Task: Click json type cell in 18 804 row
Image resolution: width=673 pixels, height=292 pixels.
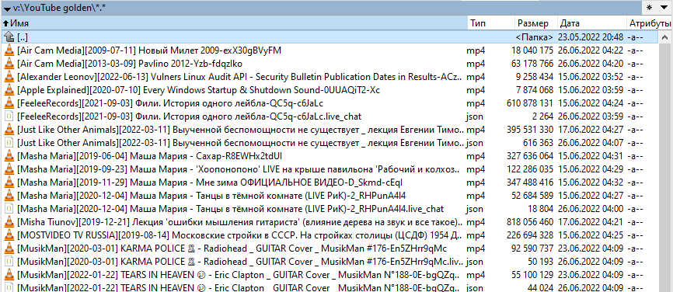Action: click(475, 209)
